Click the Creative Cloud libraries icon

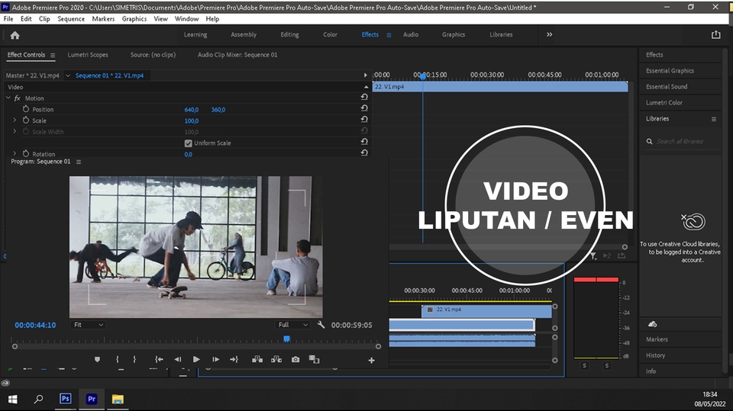[693, 221]
